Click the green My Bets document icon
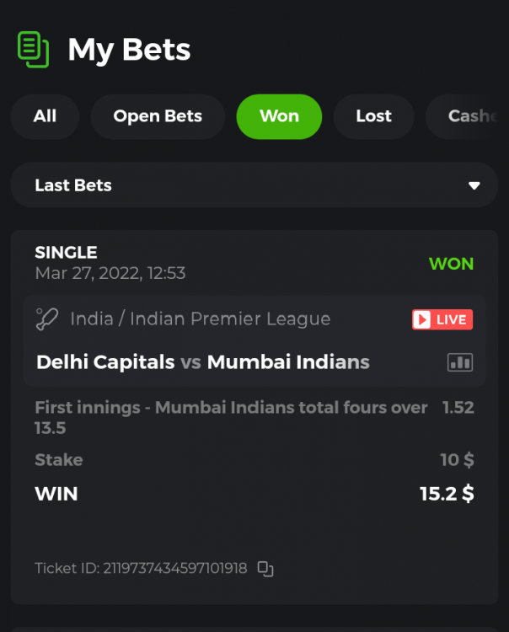 [x=33, y=50]
